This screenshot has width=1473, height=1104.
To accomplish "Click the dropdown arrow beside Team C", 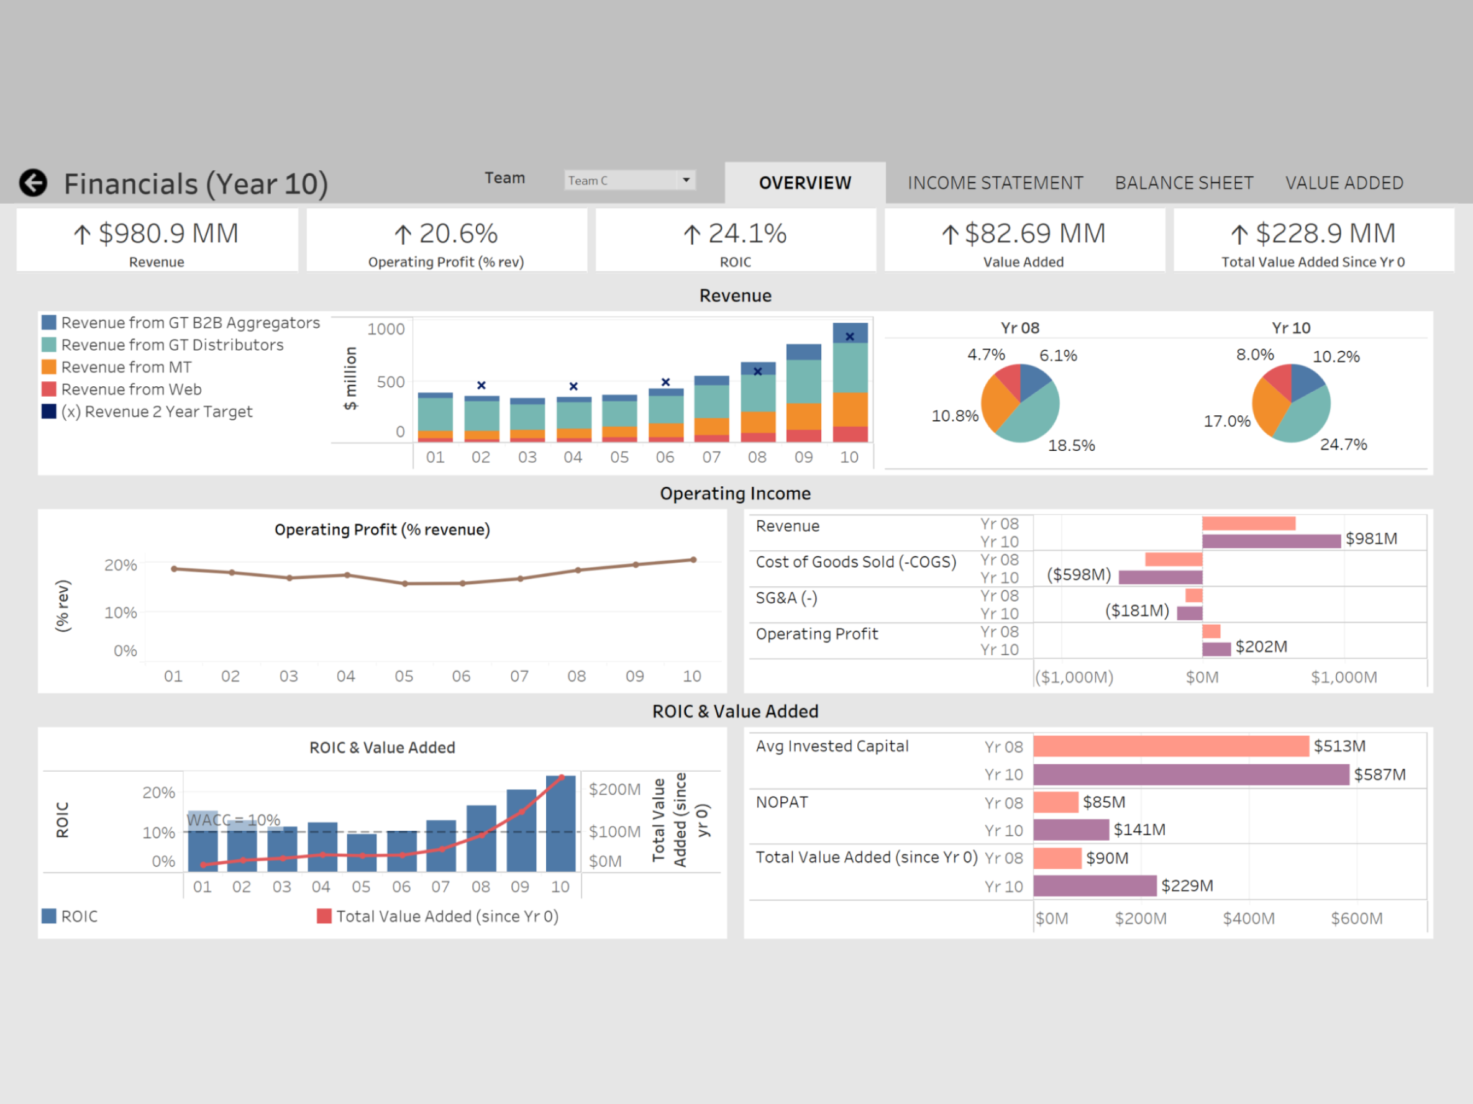I will 686,180.
